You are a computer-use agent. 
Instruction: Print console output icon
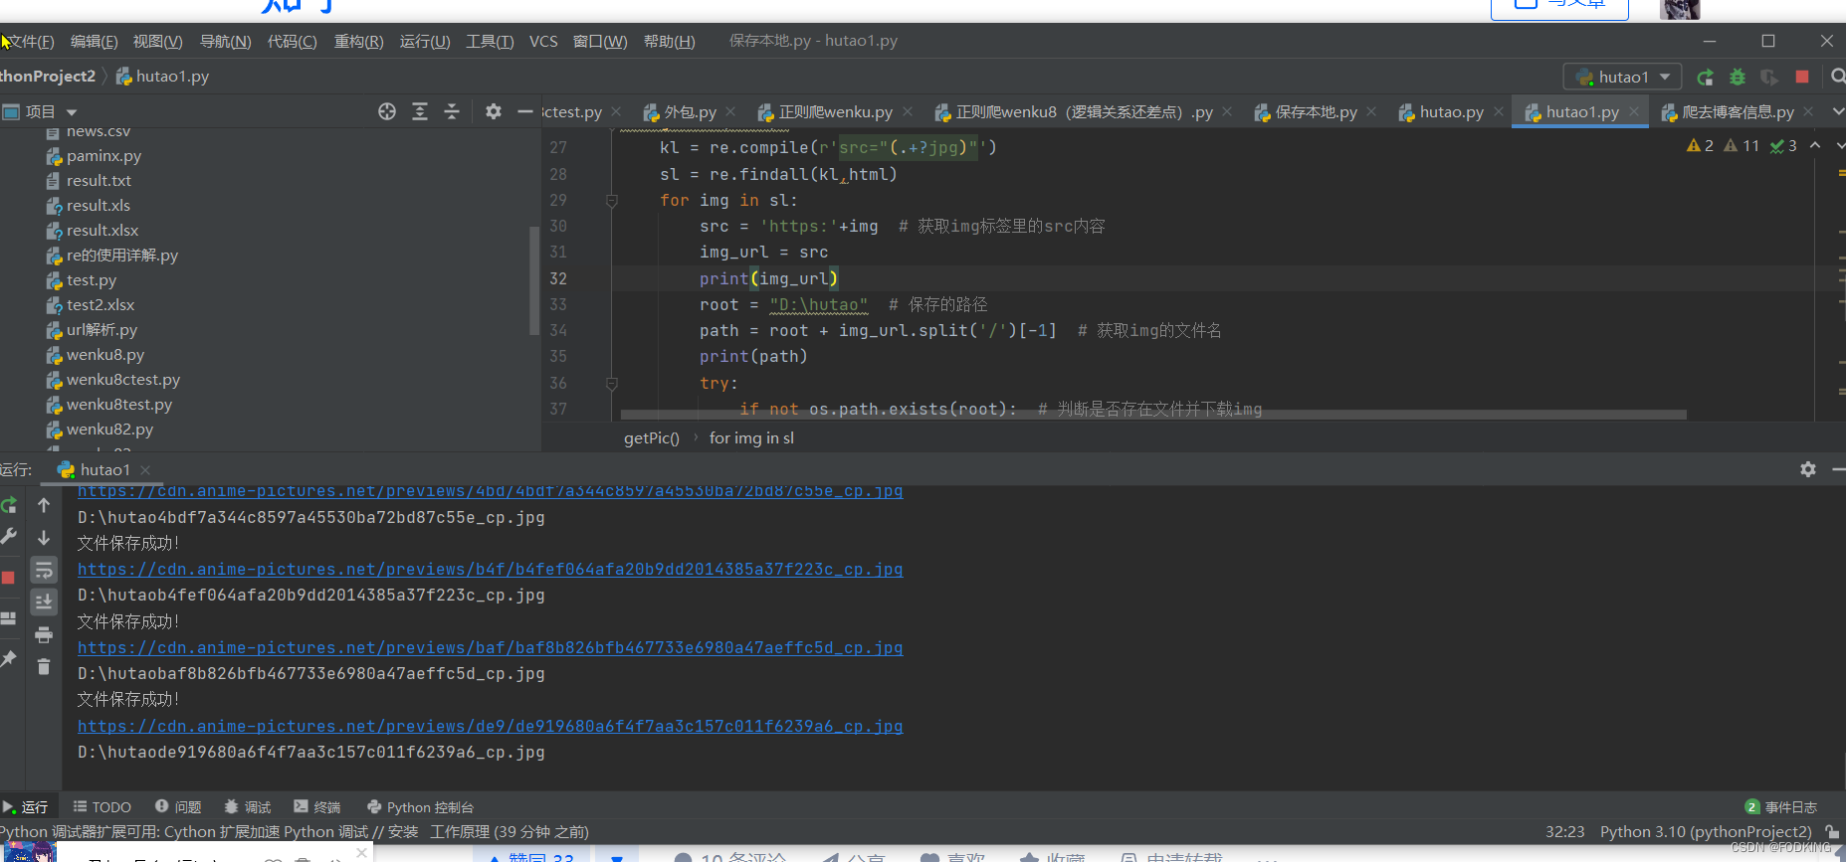point(44,634)
